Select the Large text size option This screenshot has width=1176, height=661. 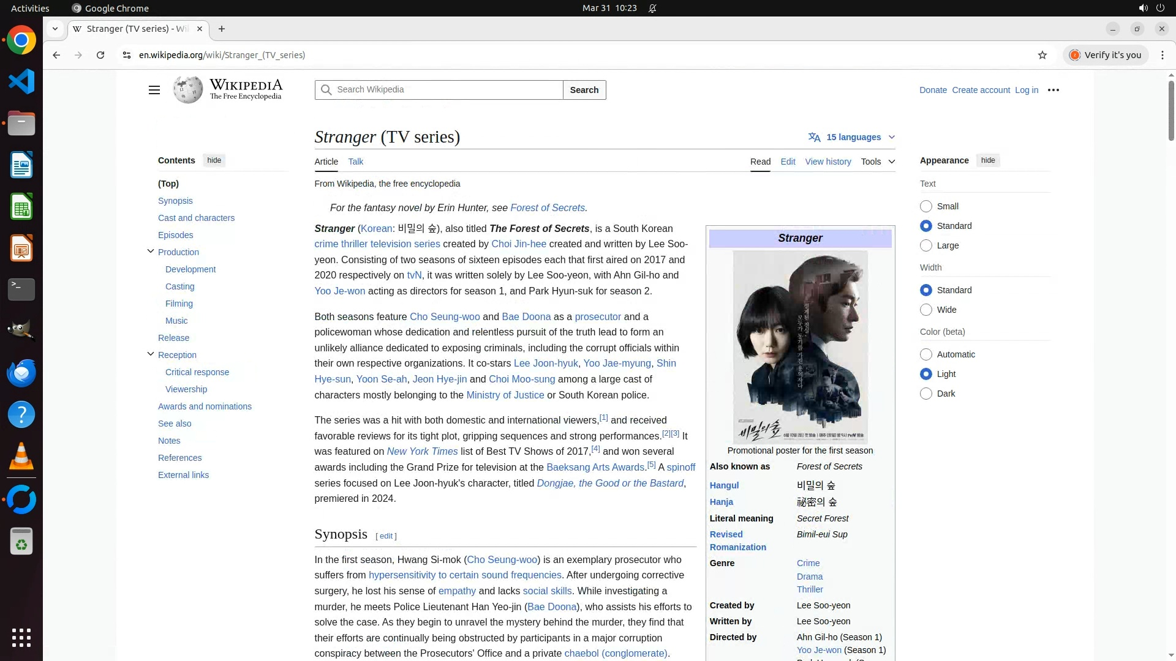pyautogui.click(x=925, y=245)
